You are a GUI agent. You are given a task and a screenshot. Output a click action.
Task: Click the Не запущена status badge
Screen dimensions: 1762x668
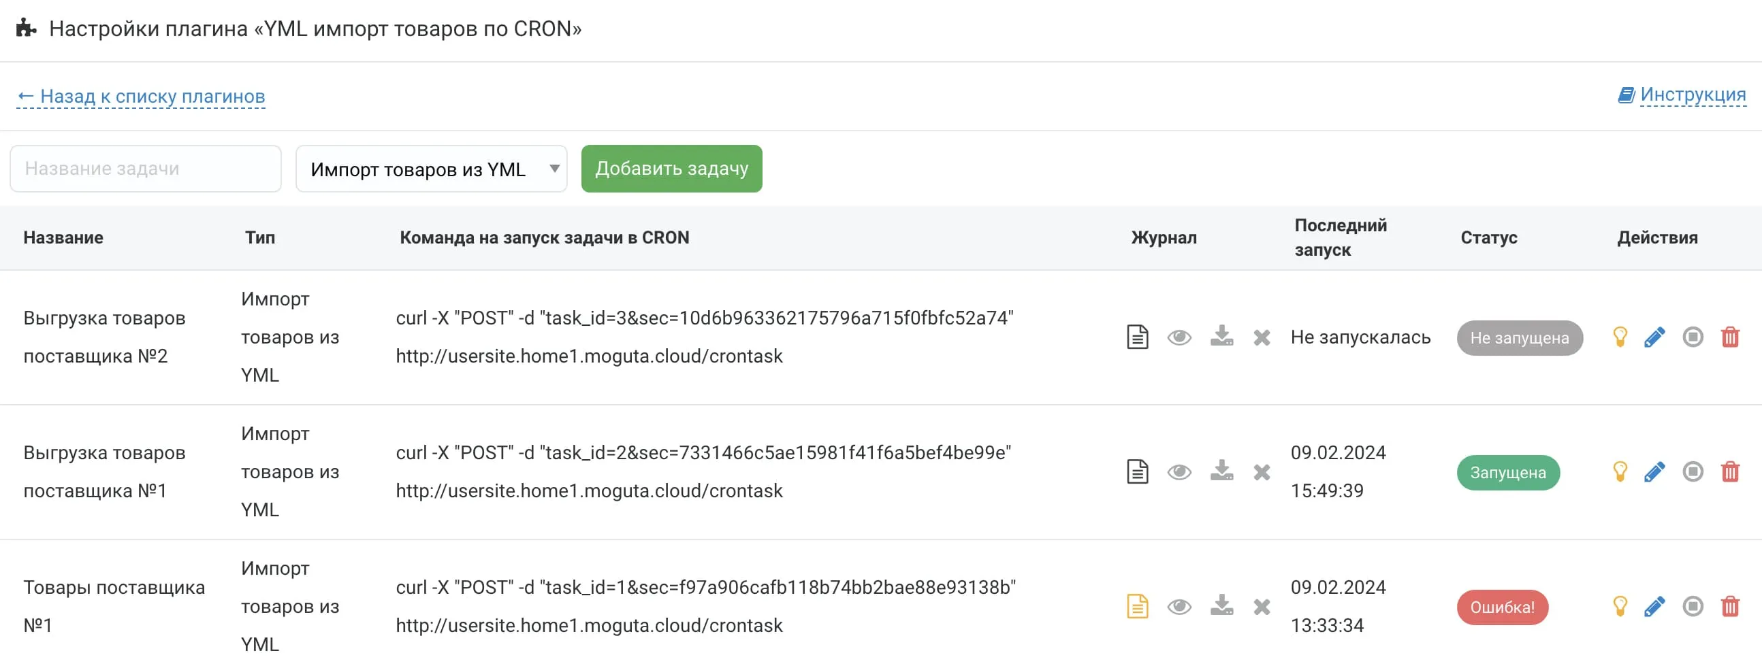[x=1519, y=338]
